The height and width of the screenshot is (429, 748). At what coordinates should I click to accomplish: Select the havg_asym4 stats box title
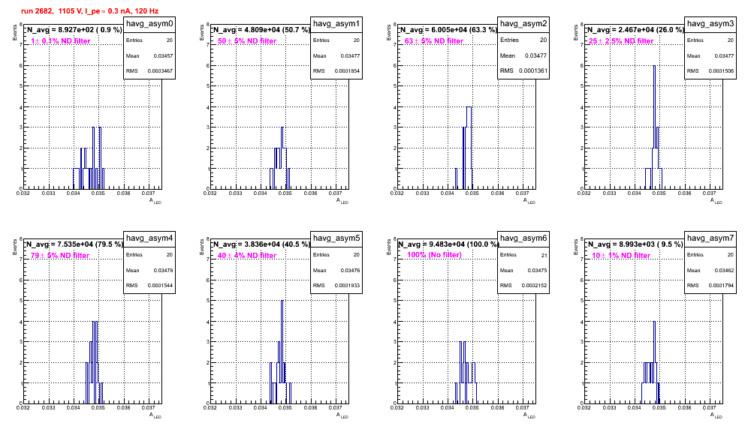point(149,238)
